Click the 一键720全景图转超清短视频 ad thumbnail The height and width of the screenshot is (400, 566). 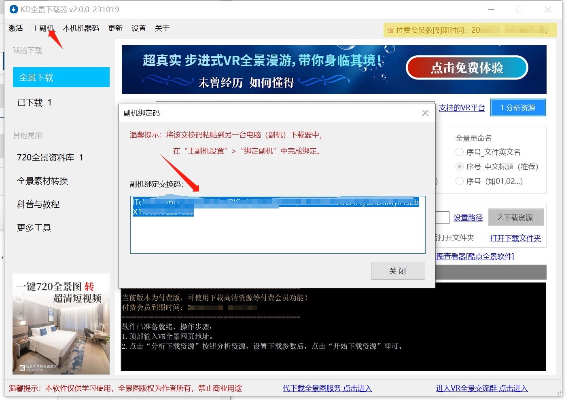tap(61, 324)
